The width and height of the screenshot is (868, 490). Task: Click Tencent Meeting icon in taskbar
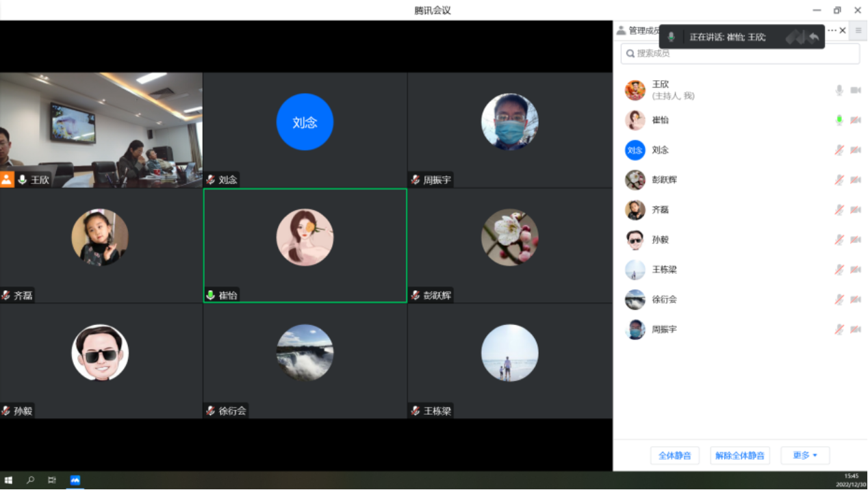[75, 480]
